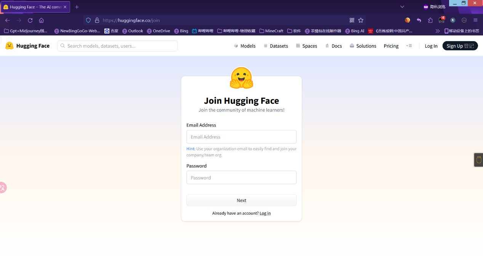483x260 pixels.
Task: Bookmark this page with the star icon
Action: point(361,20)
